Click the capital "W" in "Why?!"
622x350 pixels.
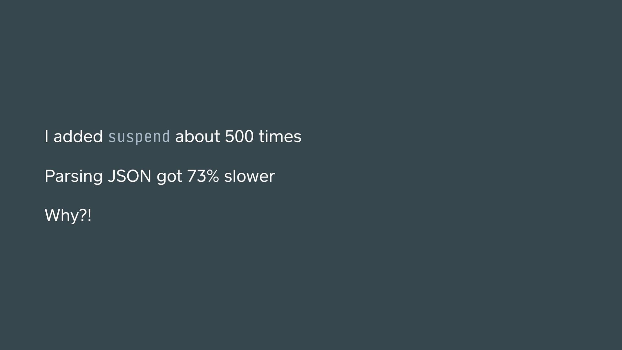coord(52,216)
